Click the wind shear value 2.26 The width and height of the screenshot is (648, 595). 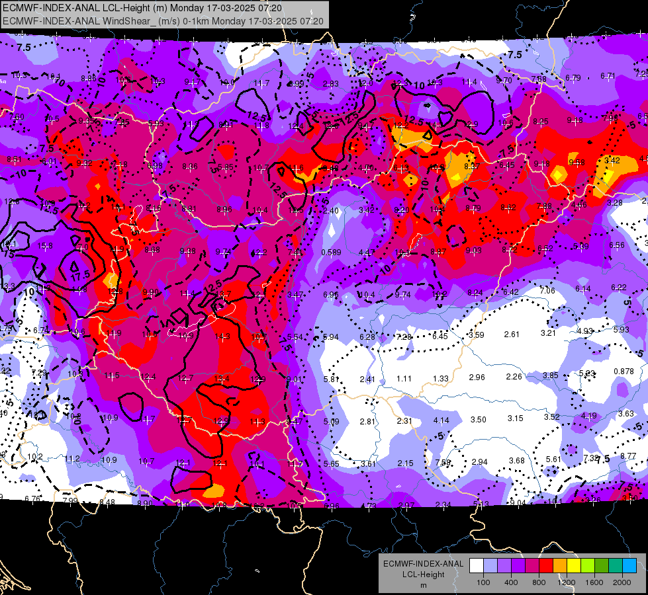coord(514,377)
